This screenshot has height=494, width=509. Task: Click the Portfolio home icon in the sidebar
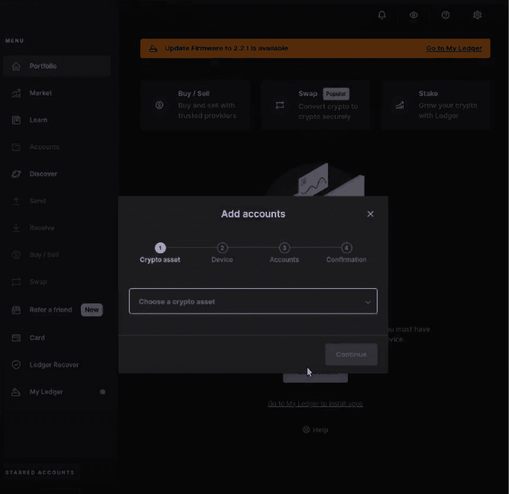(x=16, y=66)
